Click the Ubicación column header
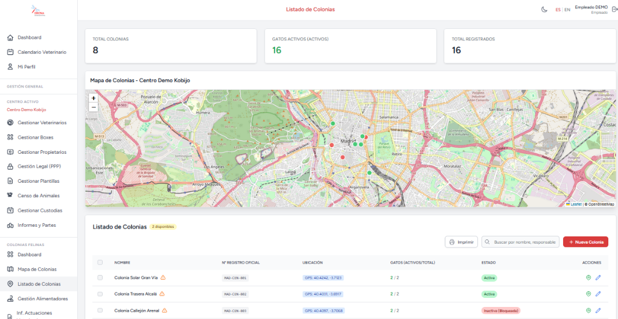 pyautogui.click(x=313, y=263)
